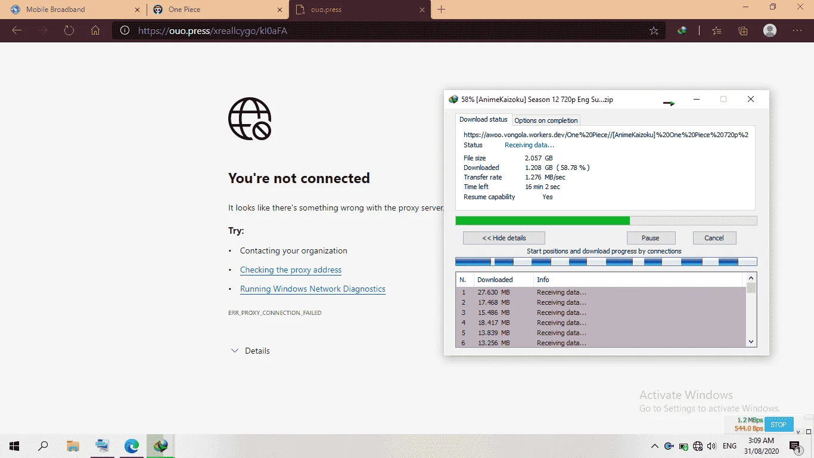Click the IDM icon in the dialog title bar
Screen dimensions: 814x458
[x=453, y=100]
